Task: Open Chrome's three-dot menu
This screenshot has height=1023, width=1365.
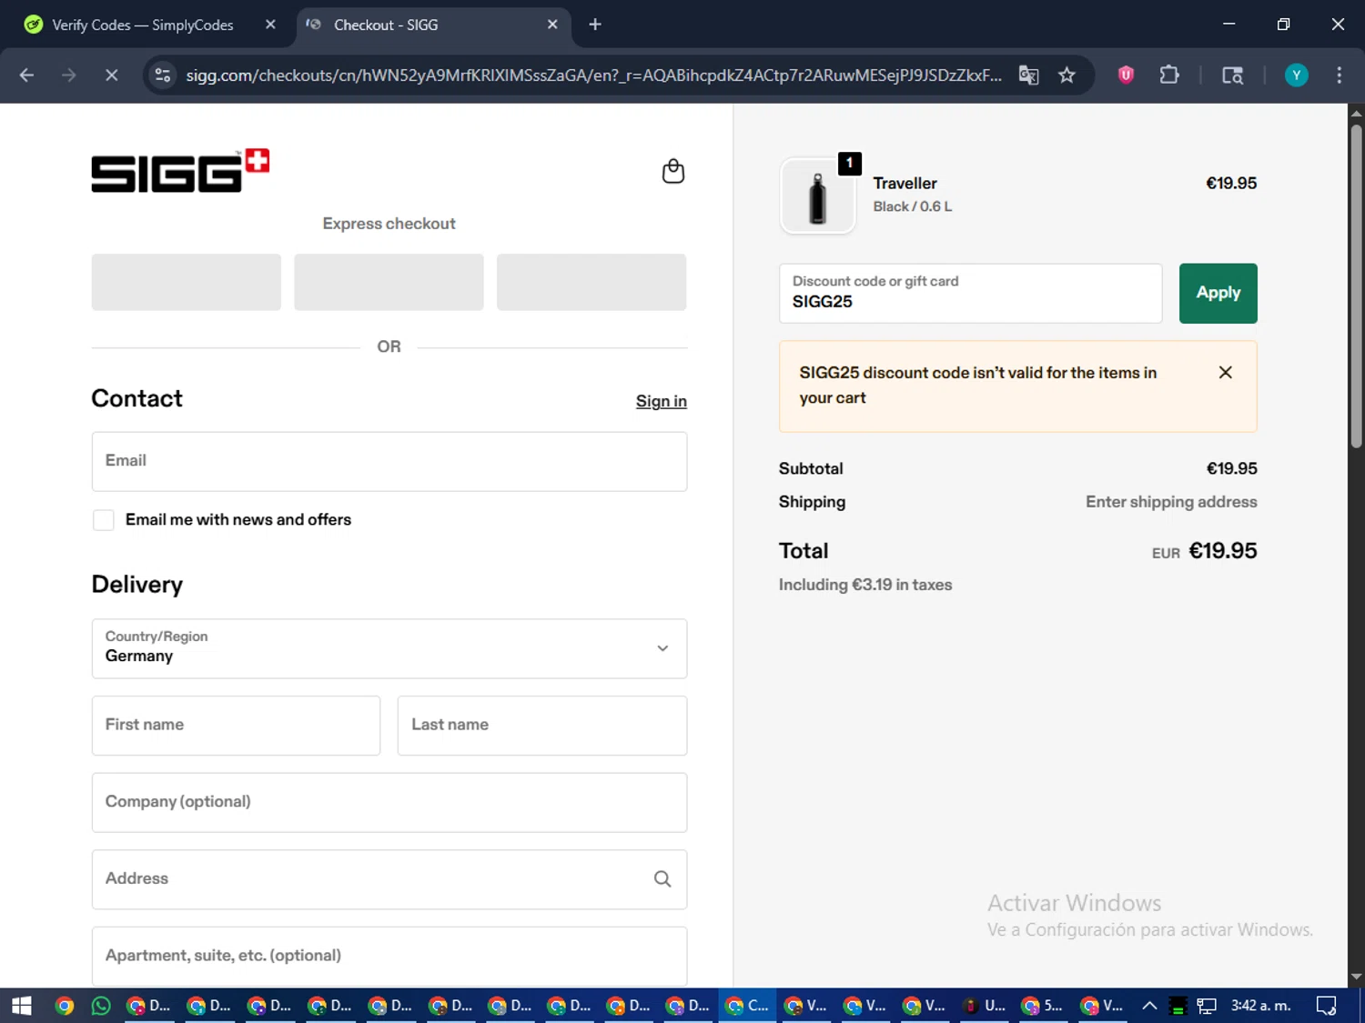Action: click(1339, 75)
